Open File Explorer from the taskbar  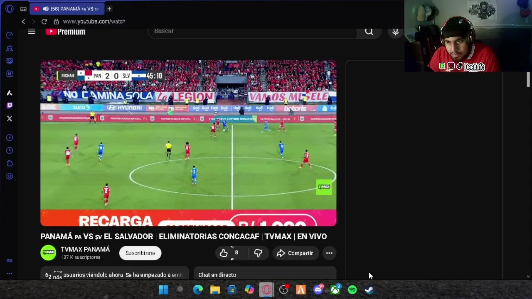215,290
